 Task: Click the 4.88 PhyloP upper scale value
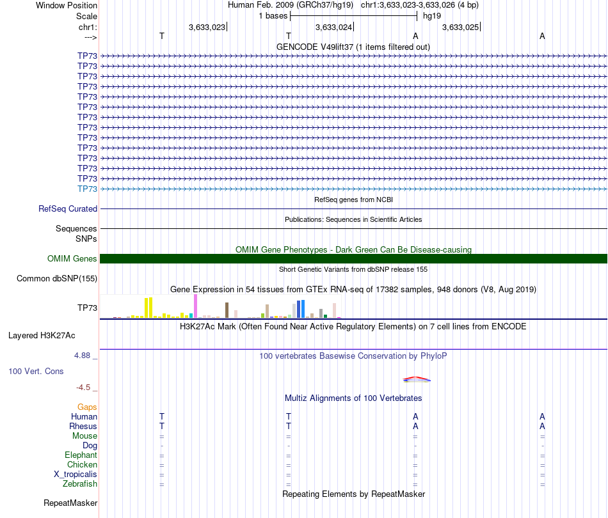click(82, 356)
